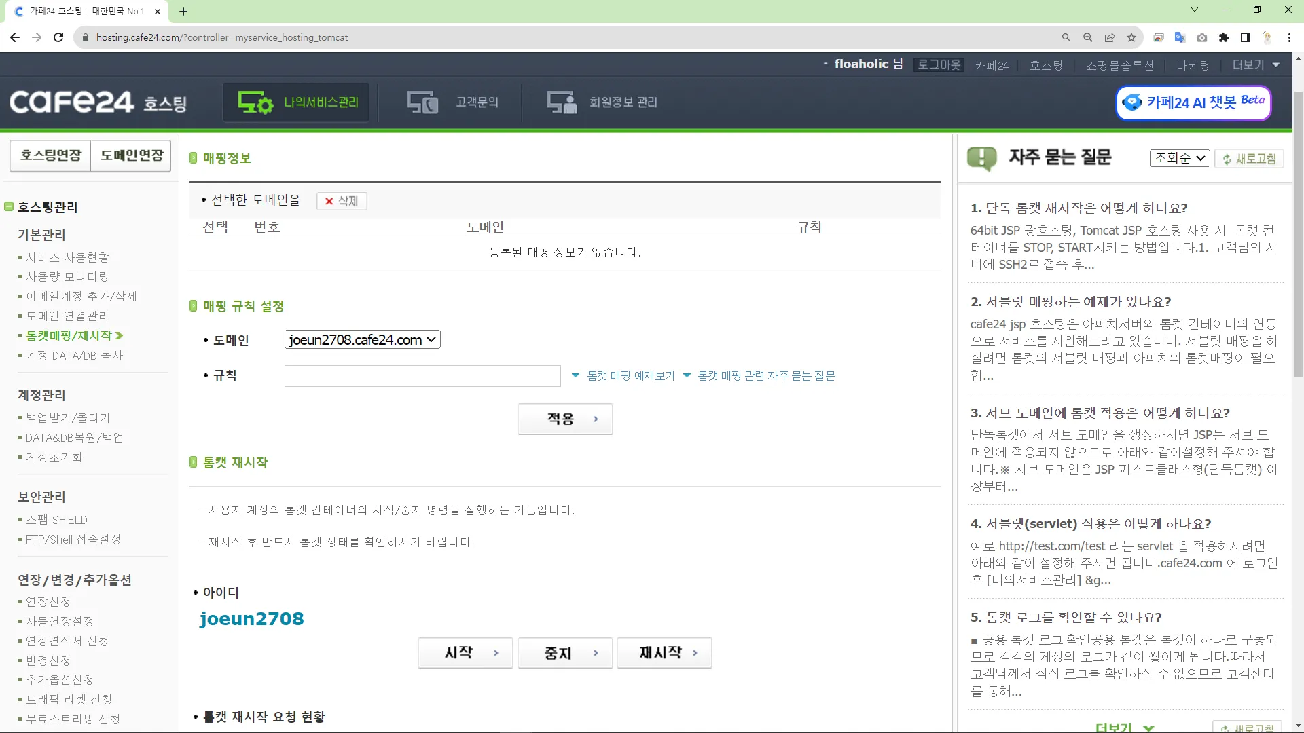
Task: Open the 도메인 joeun2708.cafe24.com dropdown
Action: 362,340
